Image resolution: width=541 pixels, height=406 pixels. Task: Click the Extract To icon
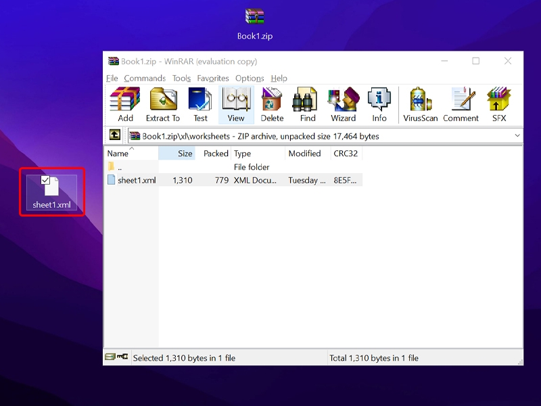pos(163,105)
